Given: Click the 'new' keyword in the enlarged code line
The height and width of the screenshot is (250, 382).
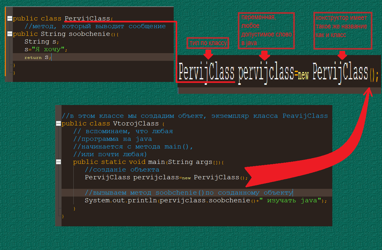Looking at the screenshot, I should pyautogui.click(x=303, y=75).
